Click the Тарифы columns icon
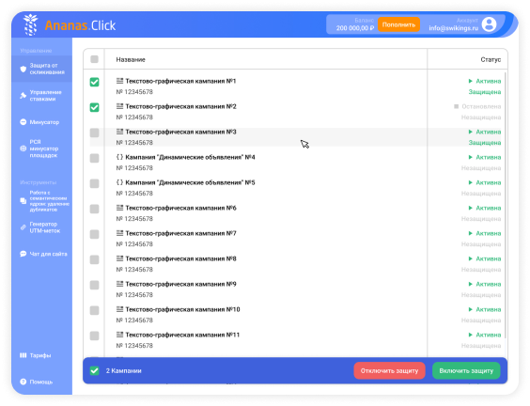The width and height of the screenshot is (530, 406). 23,355
